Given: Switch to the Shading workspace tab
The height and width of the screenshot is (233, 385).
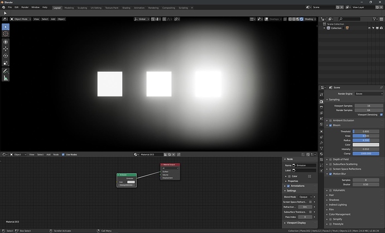Looking at the screenshot, I should 126,8.
